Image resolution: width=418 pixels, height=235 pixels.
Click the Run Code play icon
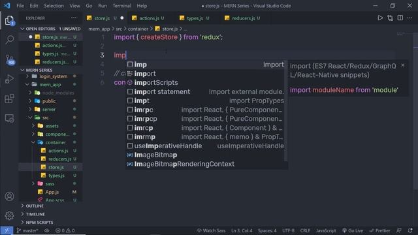click(x=380, y=18)
